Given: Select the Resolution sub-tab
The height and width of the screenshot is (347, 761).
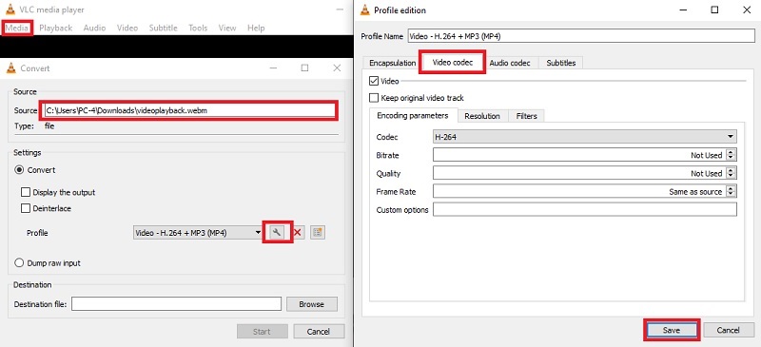Looking at the screenshot, I should pos(482,116).
